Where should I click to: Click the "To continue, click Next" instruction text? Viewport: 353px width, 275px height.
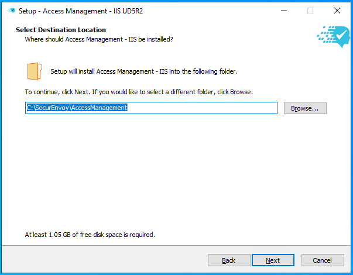click(138, 92)
